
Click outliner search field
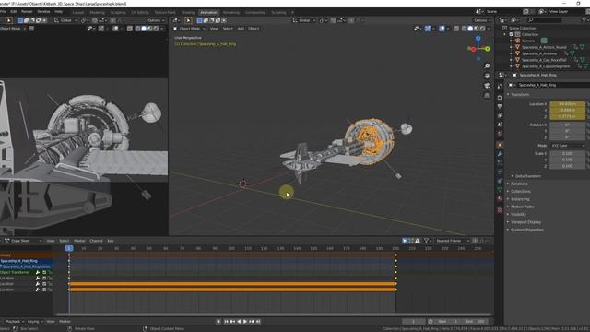pos(545,19)
